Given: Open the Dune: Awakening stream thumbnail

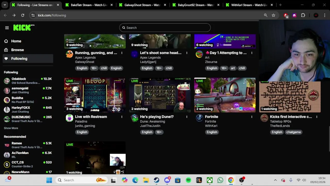Looking at the screenshot, I should [x=160, y=95].
